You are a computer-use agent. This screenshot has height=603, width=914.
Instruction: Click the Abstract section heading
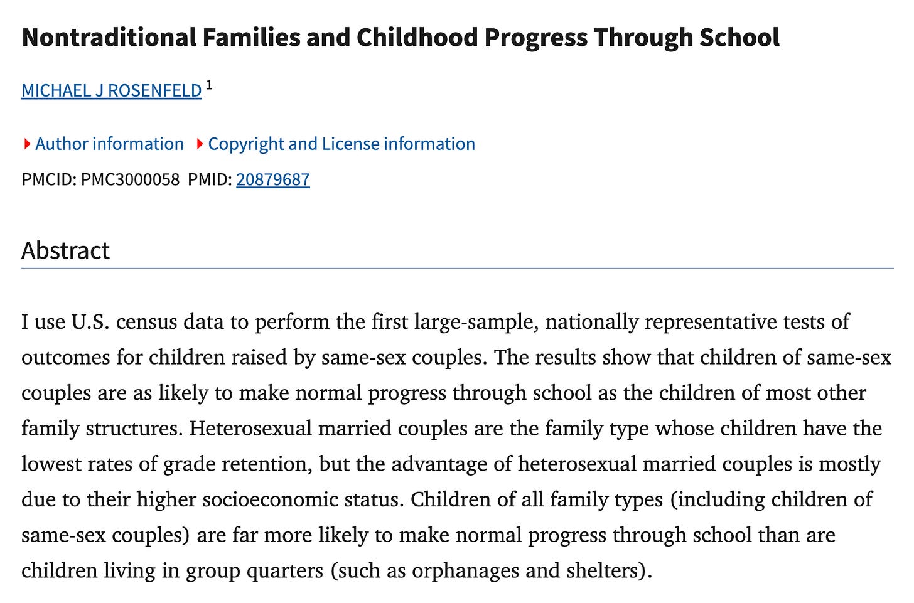tap(65, 251)
